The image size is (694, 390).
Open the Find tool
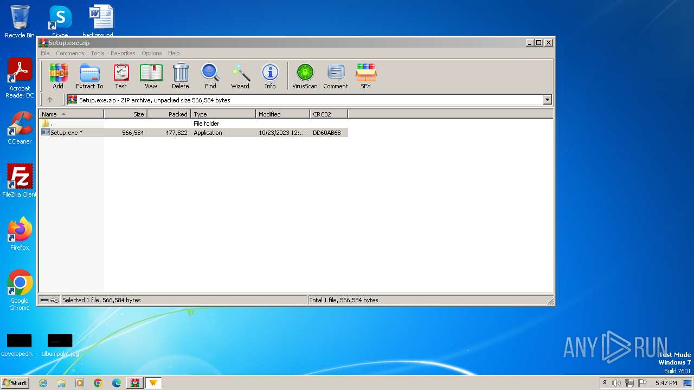coord(210,76)
